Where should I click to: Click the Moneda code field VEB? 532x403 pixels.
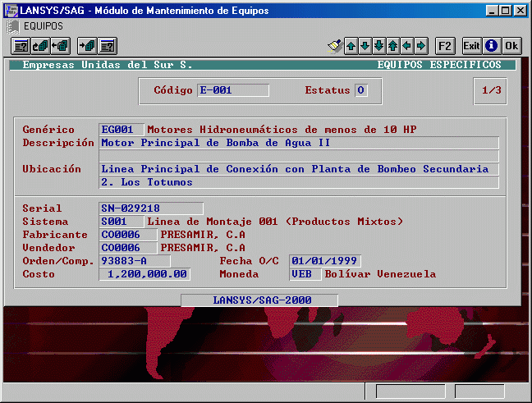pyautogui.click(x=305, y=274)
